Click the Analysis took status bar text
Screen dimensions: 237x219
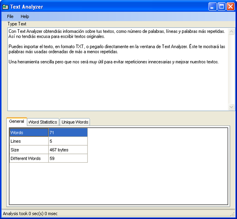pyautogui.click(x=30, y=213)
